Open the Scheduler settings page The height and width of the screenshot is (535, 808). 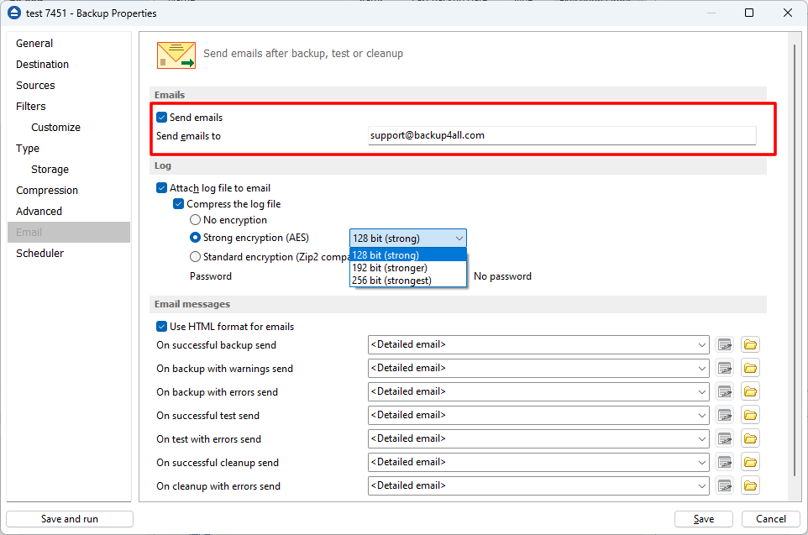39,253
